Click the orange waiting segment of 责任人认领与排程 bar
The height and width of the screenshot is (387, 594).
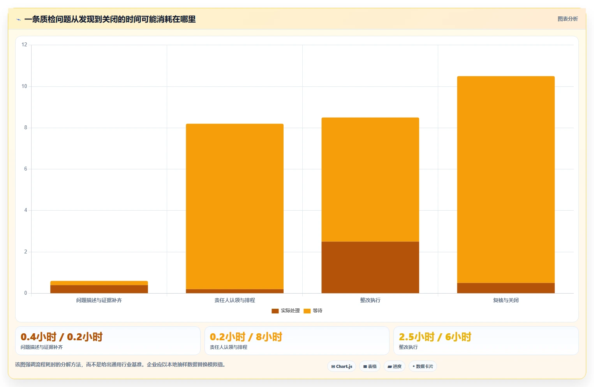pyautogui.click(x=234, y=206)
